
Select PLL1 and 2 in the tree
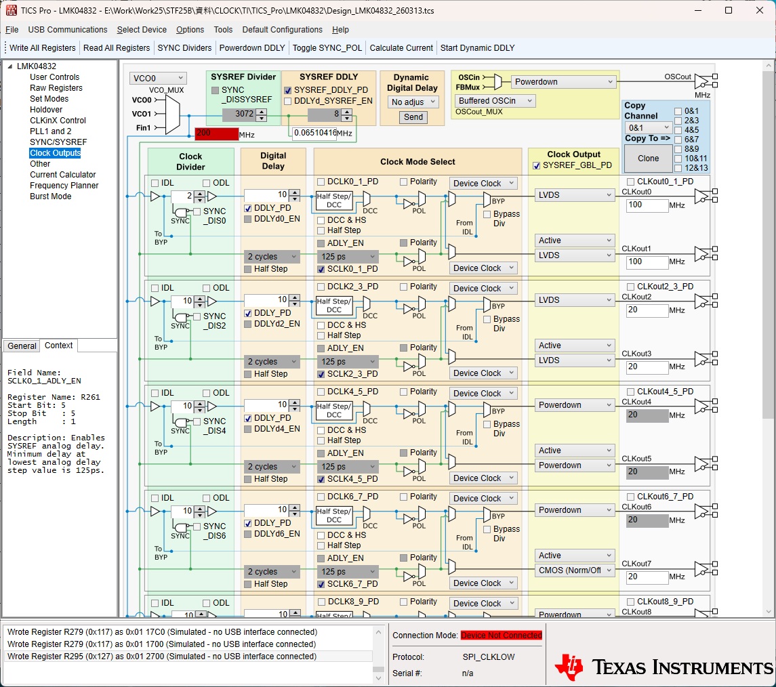pyautogui.click(x=50, y=131)
